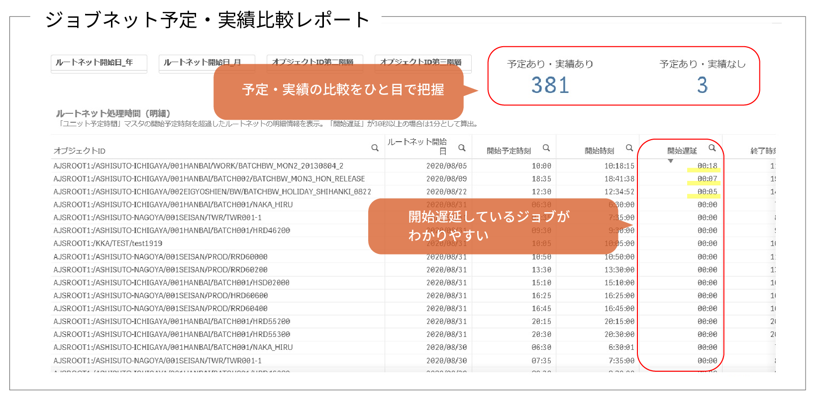
Task: Click the BATCHBW_MON3_HON_RELEASE object ID row
Action: [x=209, y=179]
